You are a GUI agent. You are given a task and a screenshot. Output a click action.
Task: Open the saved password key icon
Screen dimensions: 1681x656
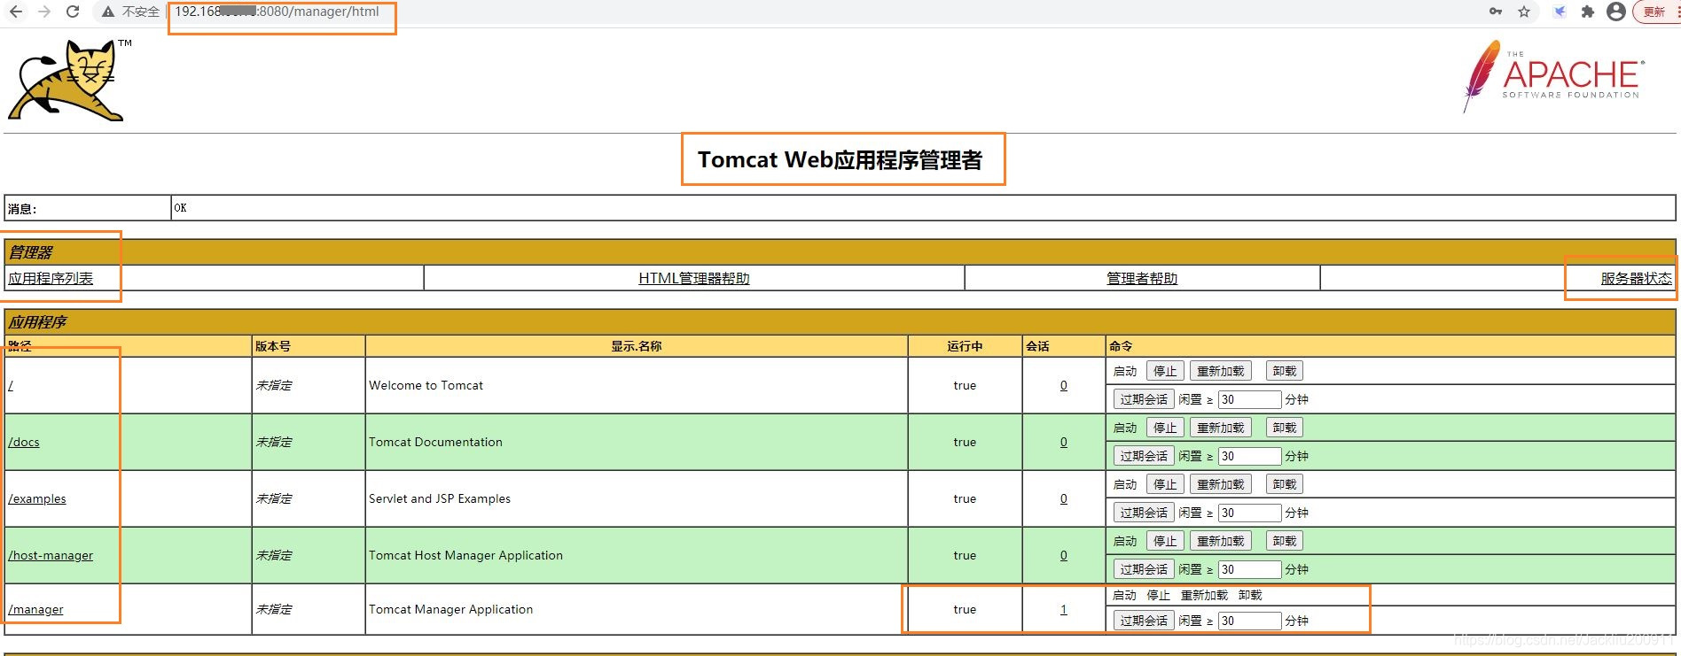1496,12
